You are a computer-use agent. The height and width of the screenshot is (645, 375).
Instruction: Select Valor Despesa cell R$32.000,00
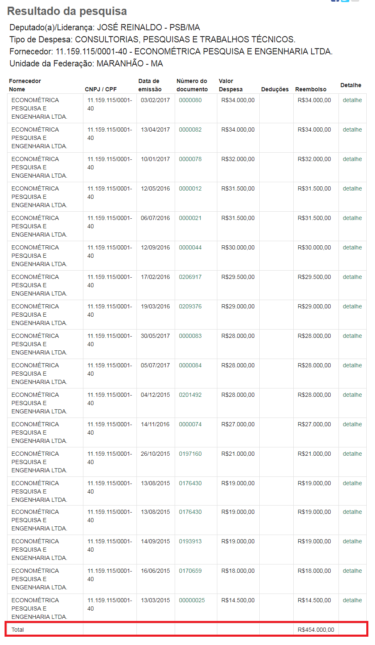(x=238, y=159)
